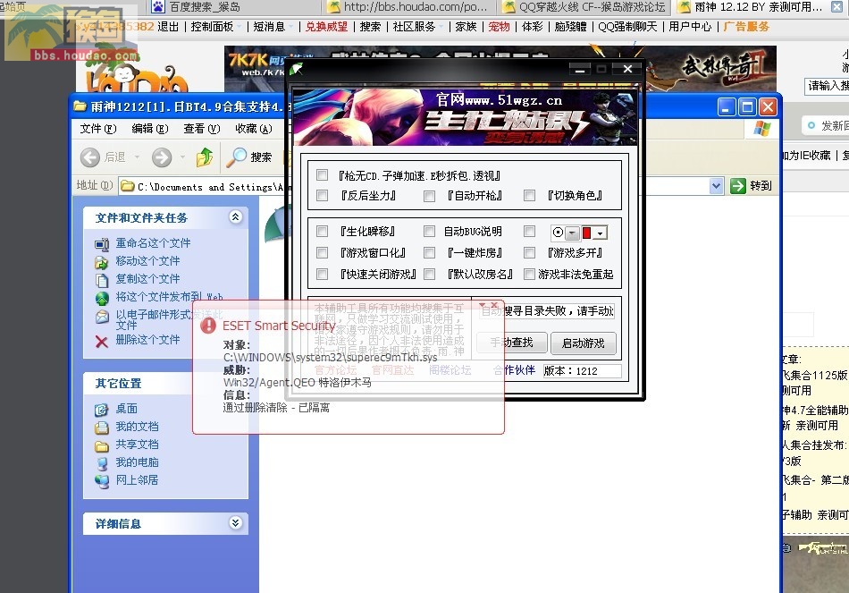The image size is (849, 593).
Task: Open the crosshair style dropdown arrow
Action: [572, 233]
